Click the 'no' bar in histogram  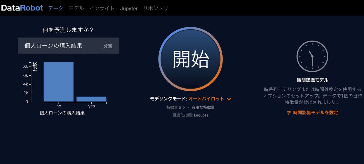(59, 82)
